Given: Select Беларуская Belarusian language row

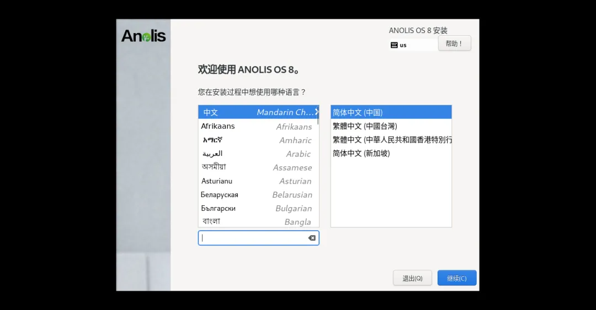Looking at the screenshot, I should [x=258, y=195].
